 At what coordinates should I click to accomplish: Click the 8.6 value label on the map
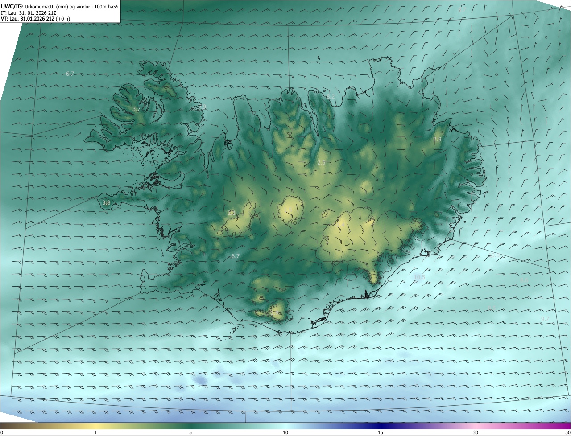pyautogui.click(x=524, y=280)
